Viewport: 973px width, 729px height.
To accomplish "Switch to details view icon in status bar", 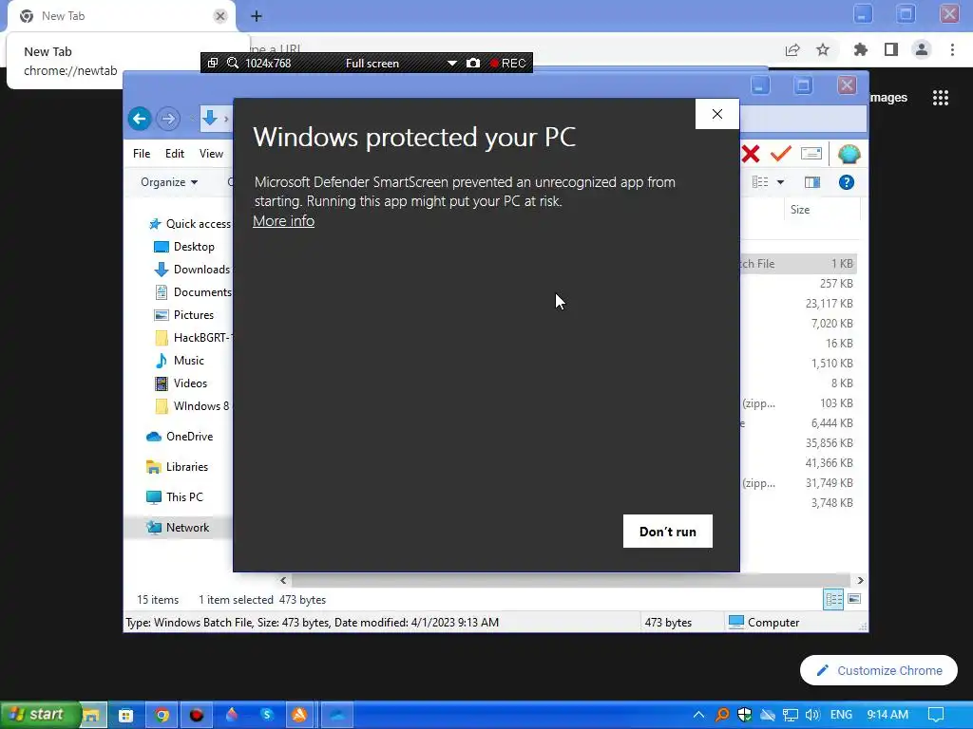I will 833,599.
